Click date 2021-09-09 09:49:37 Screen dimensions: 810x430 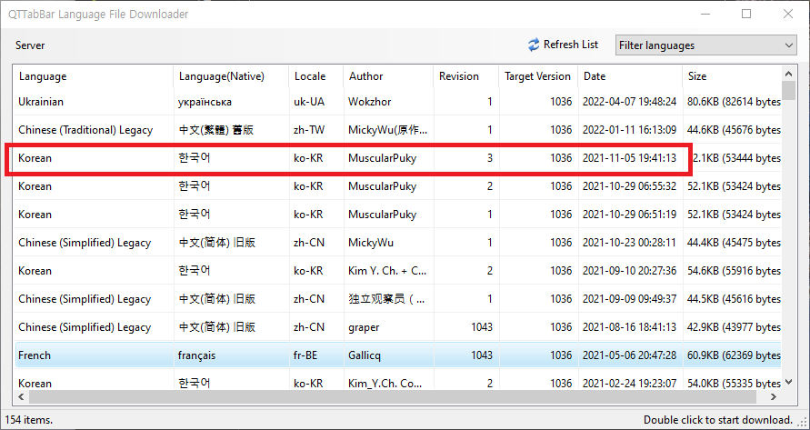(629, 299)
